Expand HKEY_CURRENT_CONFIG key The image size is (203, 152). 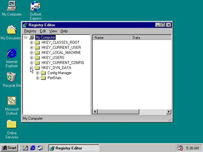(x=31, y=63)
